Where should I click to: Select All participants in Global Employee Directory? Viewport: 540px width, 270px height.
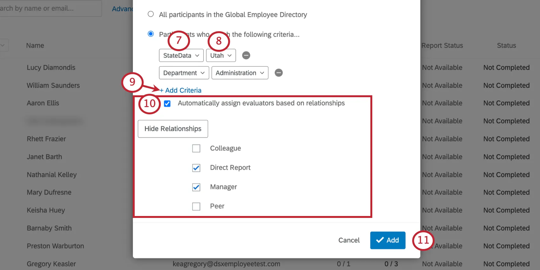[x=151, y=14]
